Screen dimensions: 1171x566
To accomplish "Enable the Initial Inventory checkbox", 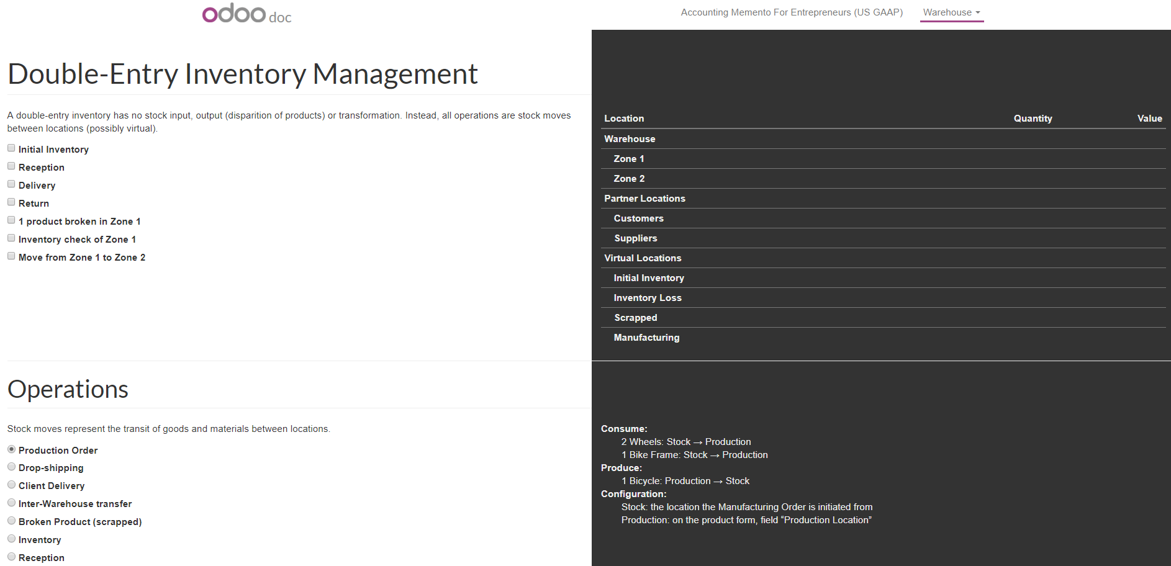I will [11, 148].
